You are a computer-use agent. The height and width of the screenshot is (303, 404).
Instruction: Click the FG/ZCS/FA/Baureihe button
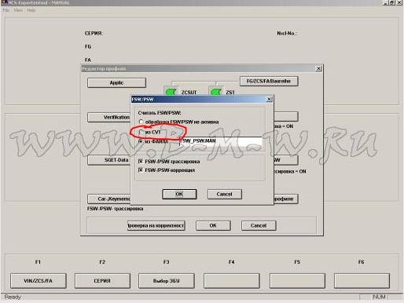[269, 81]
